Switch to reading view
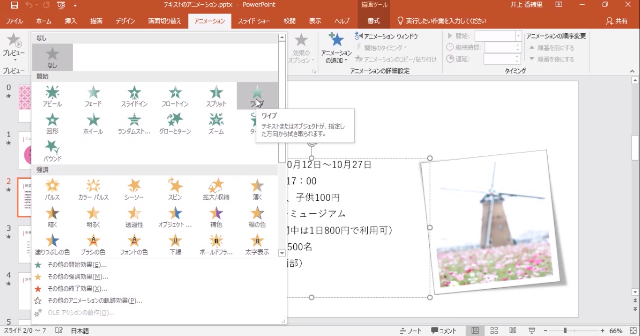Screen dimensions: 640x336 513,331
